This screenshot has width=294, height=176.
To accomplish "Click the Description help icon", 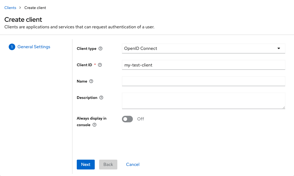I will click(101, 98).
